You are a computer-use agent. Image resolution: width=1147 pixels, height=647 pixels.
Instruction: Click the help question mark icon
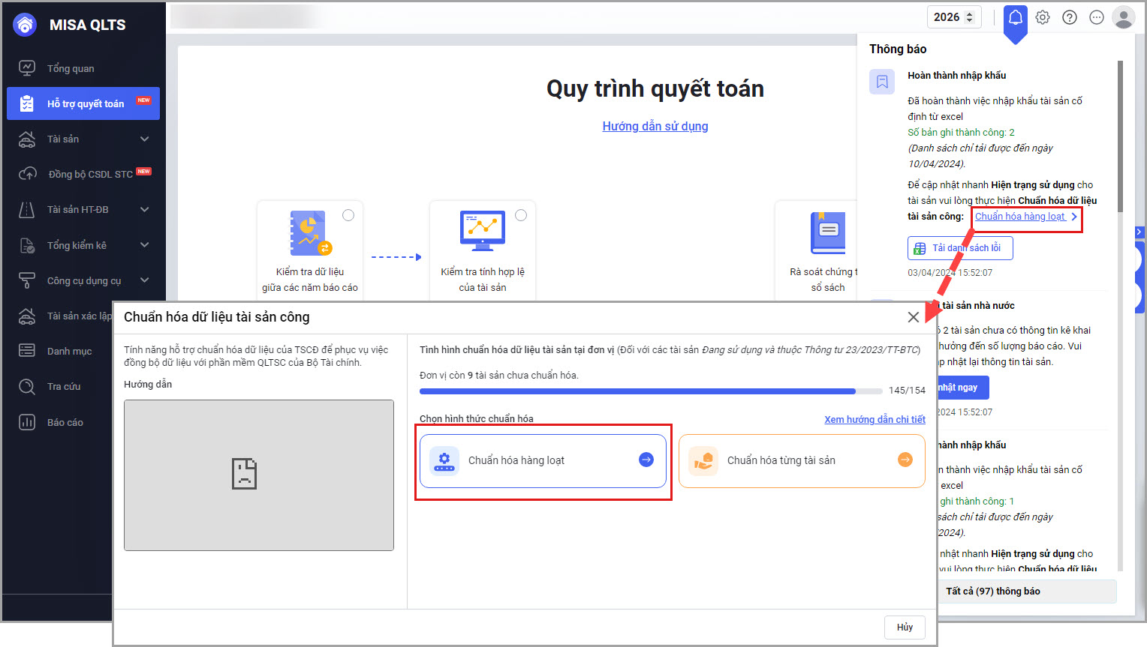click(1070, 17)
